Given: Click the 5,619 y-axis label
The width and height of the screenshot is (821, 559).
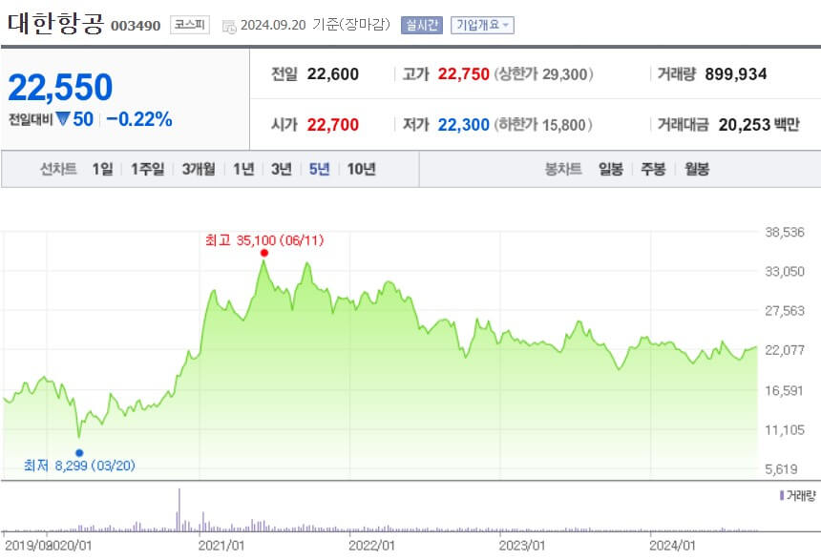Looking at the screenshot, I should (x=782, y=469).
